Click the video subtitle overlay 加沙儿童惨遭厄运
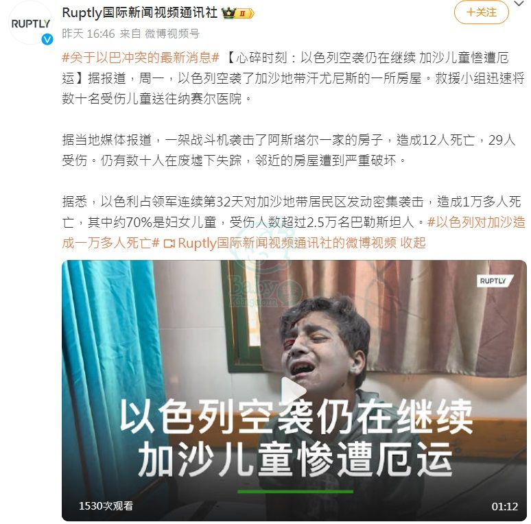This screenshot has width=531, height=524. [x=295, y=460]
